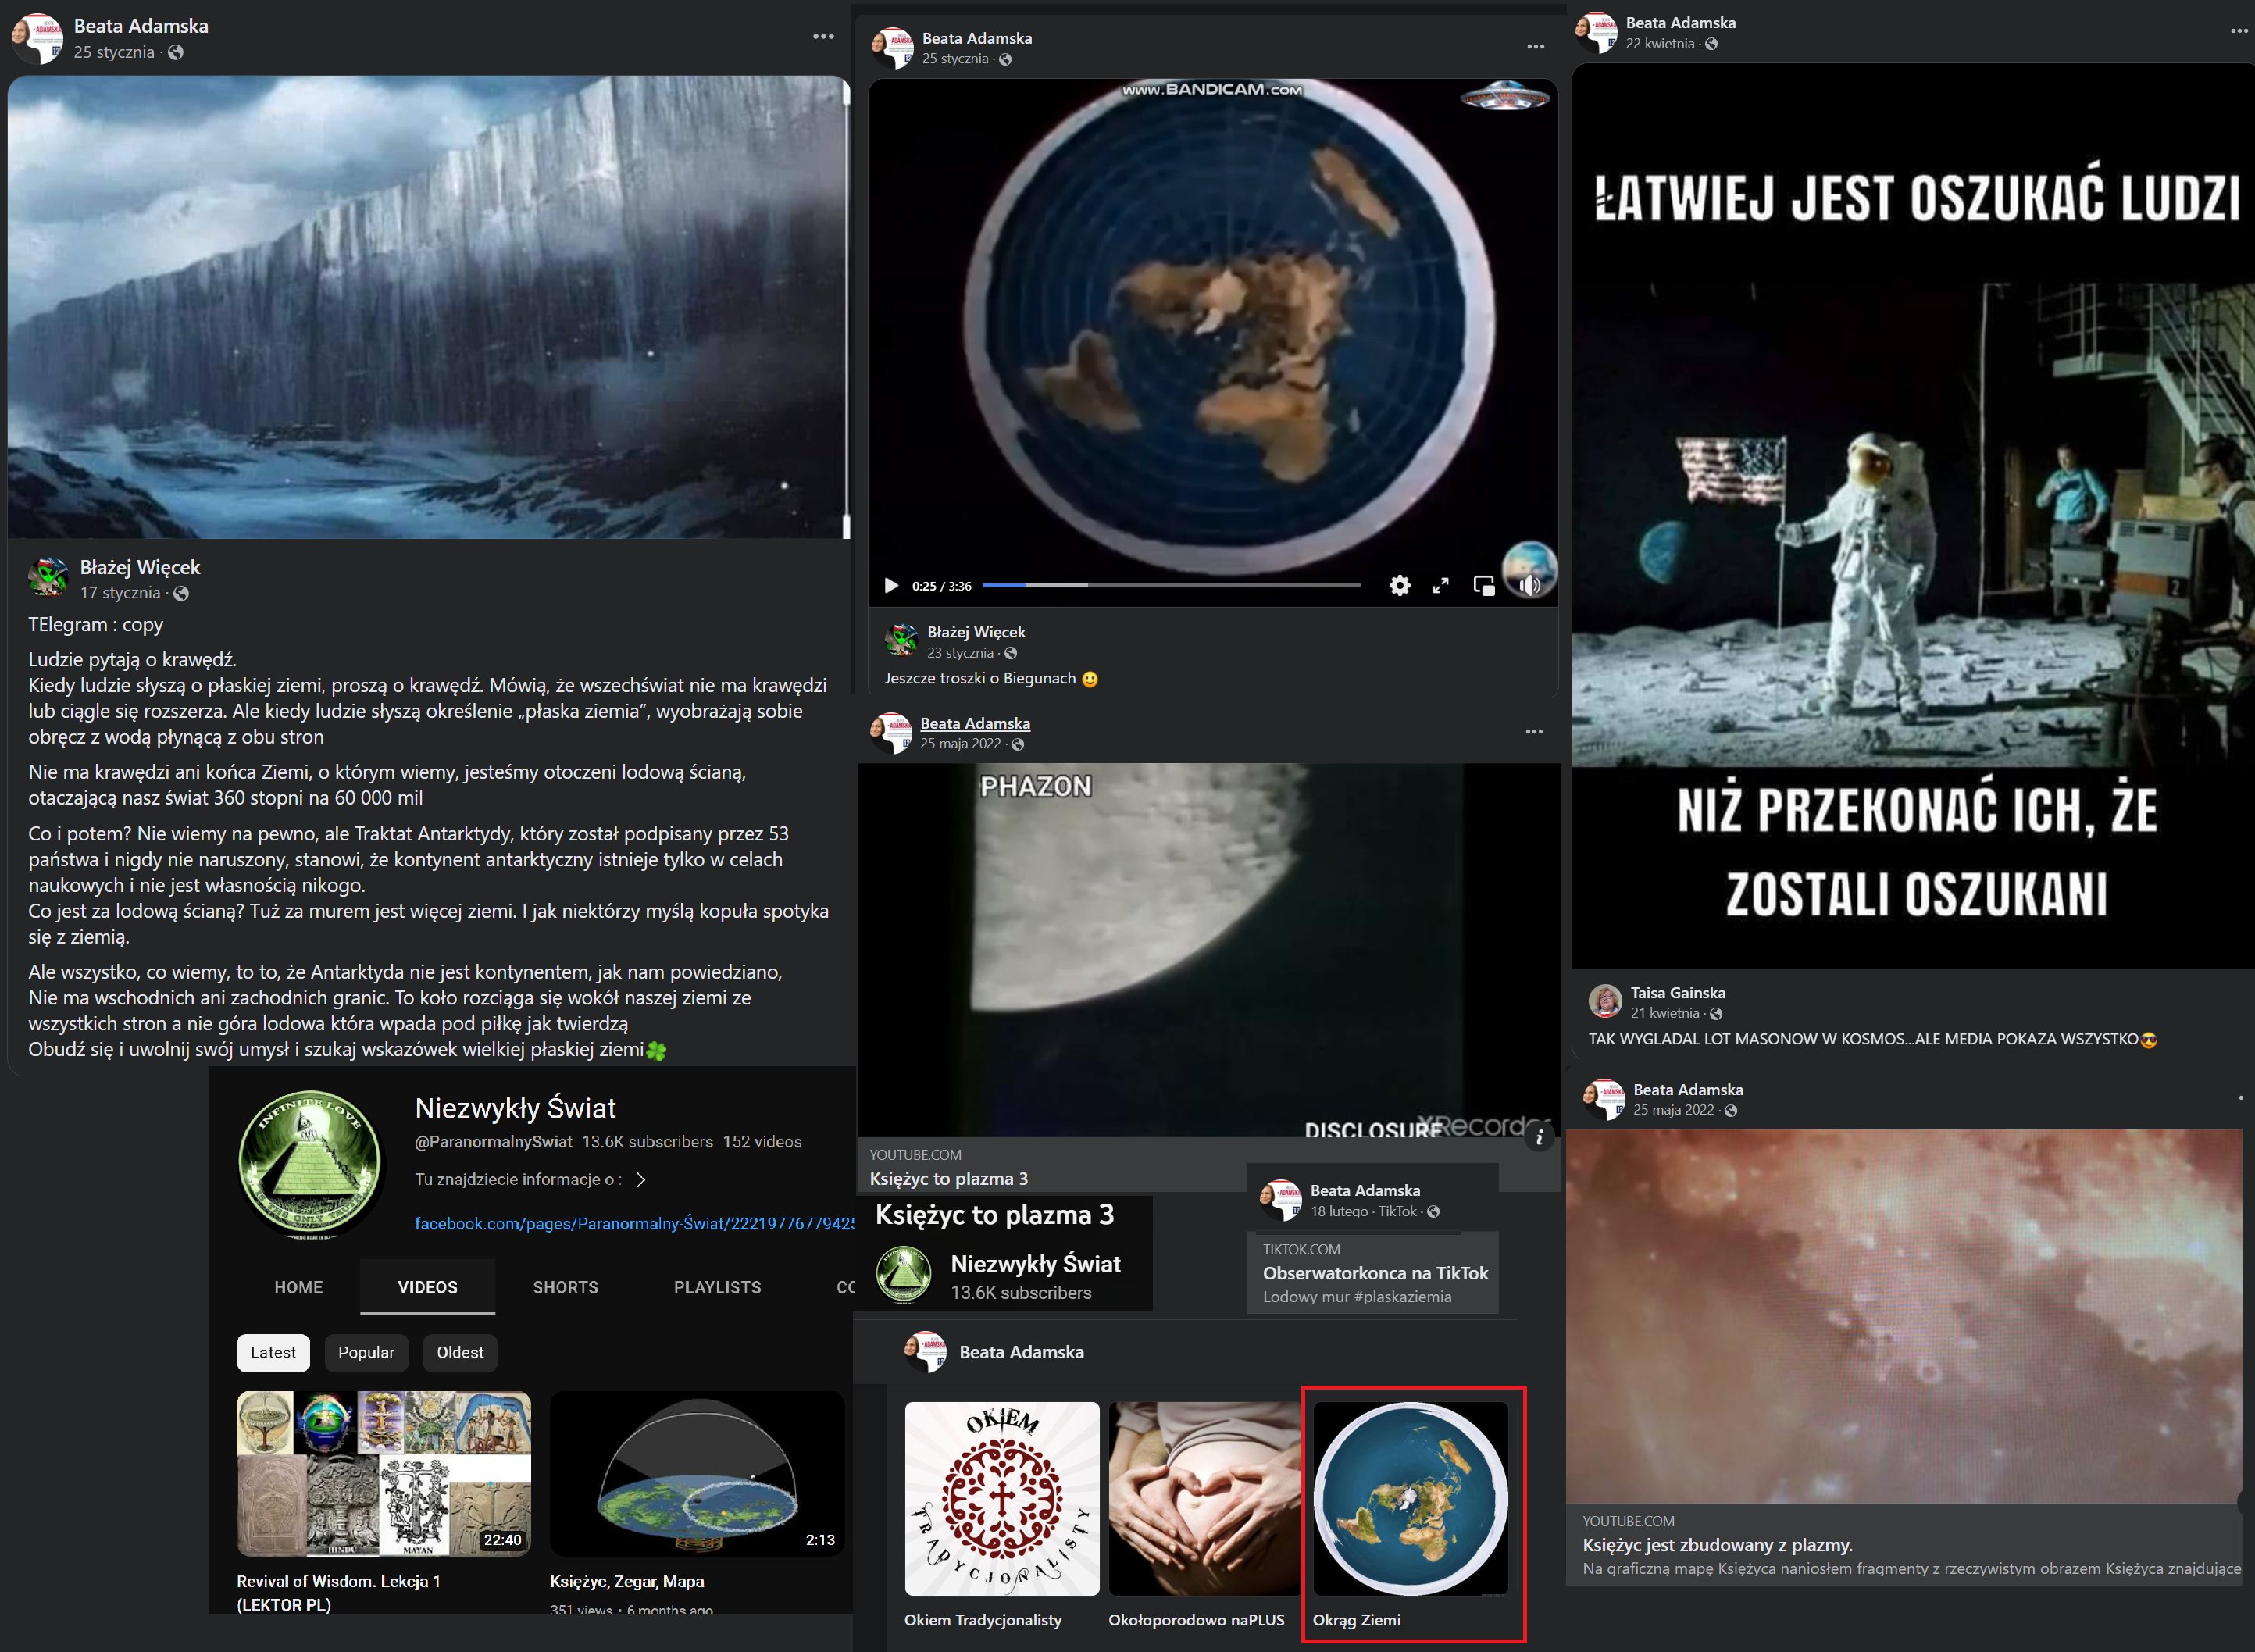
Task: Open Błażej Więcek avatar on 17 stycznia post
Action: point(48,577)
